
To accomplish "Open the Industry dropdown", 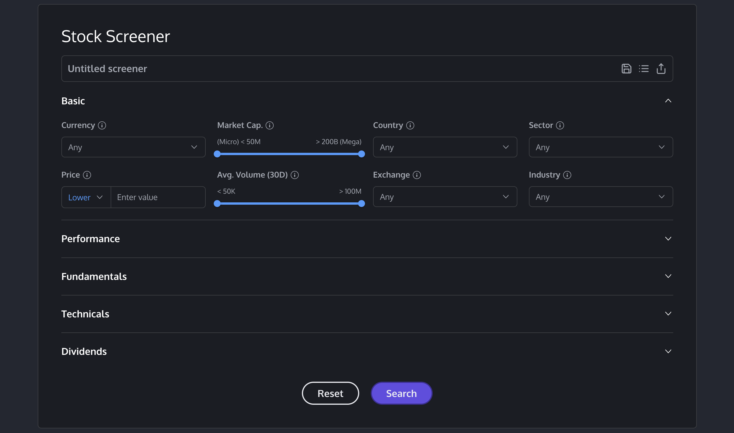I will pos(601,197).
